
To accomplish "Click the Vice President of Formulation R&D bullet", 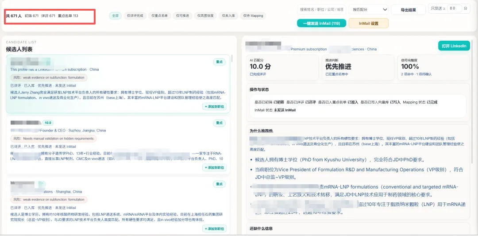I will tap(359, 173).
